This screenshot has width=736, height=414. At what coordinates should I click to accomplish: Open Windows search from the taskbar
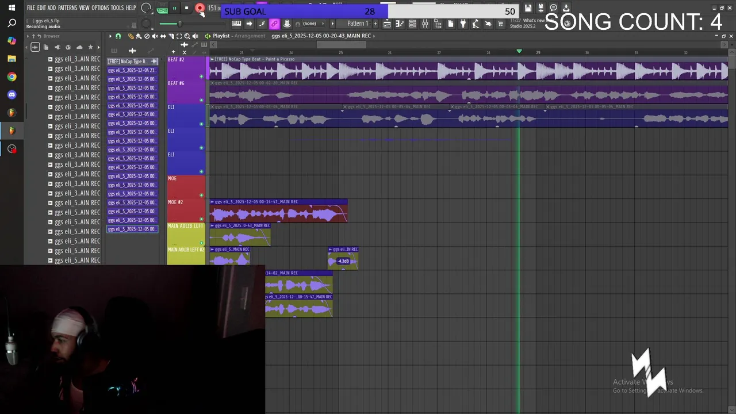(x=11, y=24)
